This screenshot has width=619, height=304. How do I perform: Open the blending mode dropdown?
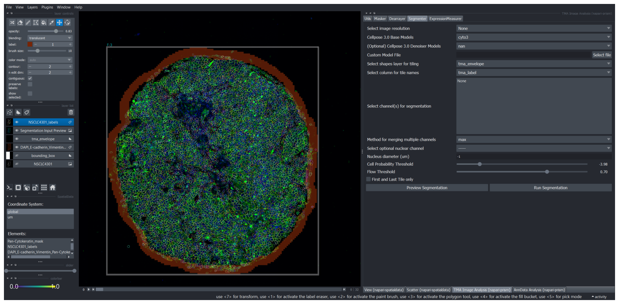coord(50,38)
